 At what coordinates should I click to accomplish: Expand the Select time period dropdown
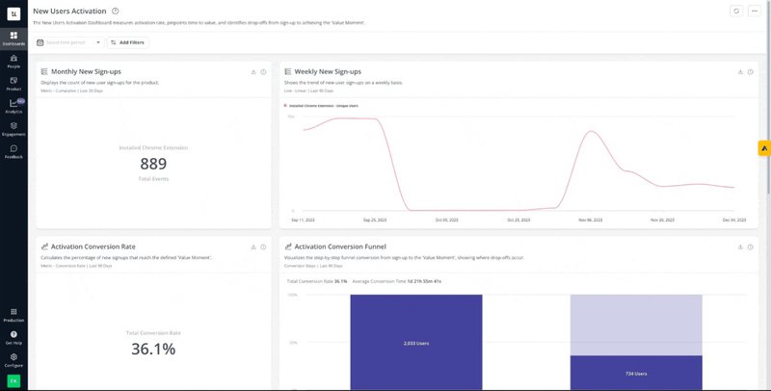click(68, 42)
